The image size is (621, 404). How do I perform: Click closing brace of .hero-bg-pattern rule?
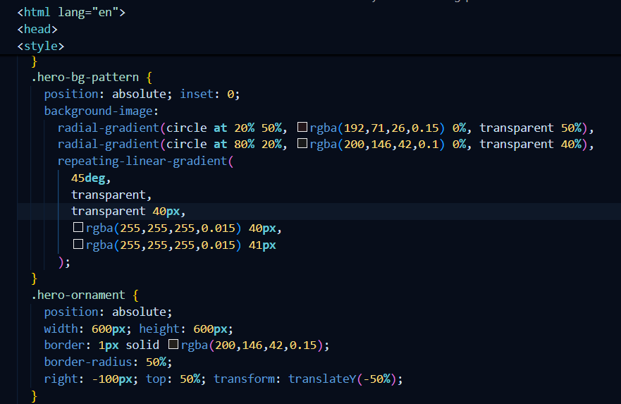(34, 278)
